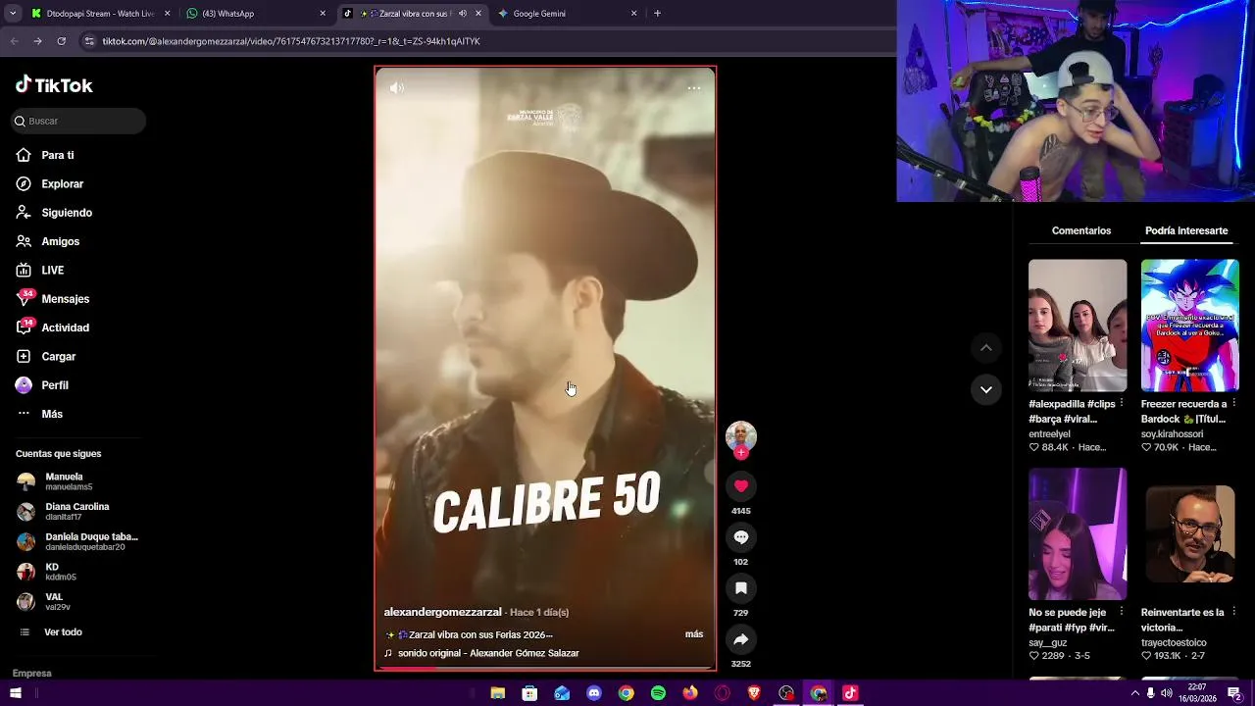Open a new browser tab
Viewport: 1255px width, 706px height.
click(657, 14)
